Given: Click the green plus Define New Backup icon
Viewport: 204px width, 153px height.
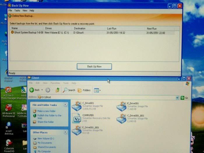Looking at the screenshot, I should 10,16.
